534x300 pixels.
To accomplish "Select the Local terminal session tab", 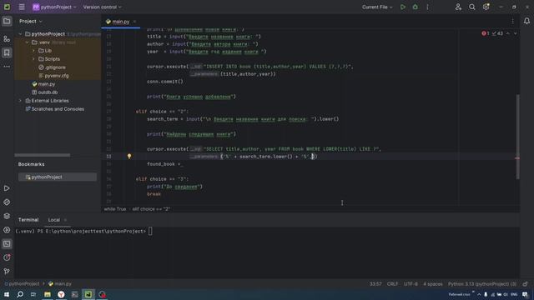I will point(53,220).
